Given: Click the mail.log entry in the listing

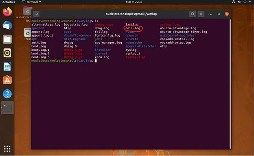Looking at the screenshot, I should point(133,28).
